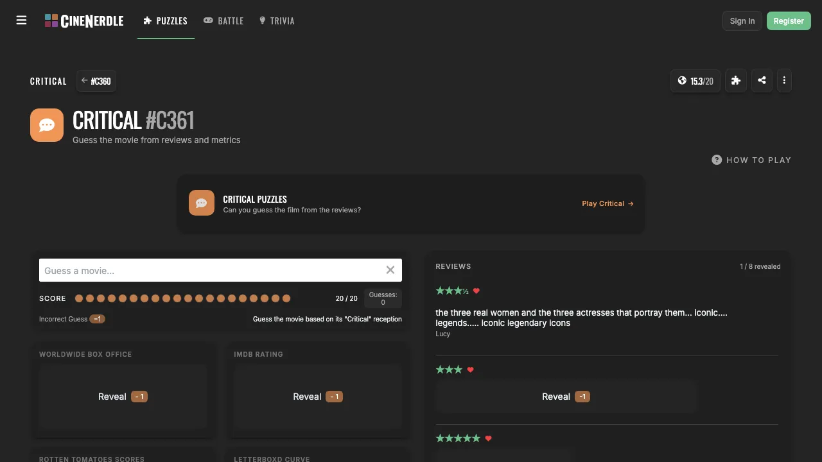Open the three-dot more options menu
Viewport: 822px width, 462px height.
click(x=784, y=81)
